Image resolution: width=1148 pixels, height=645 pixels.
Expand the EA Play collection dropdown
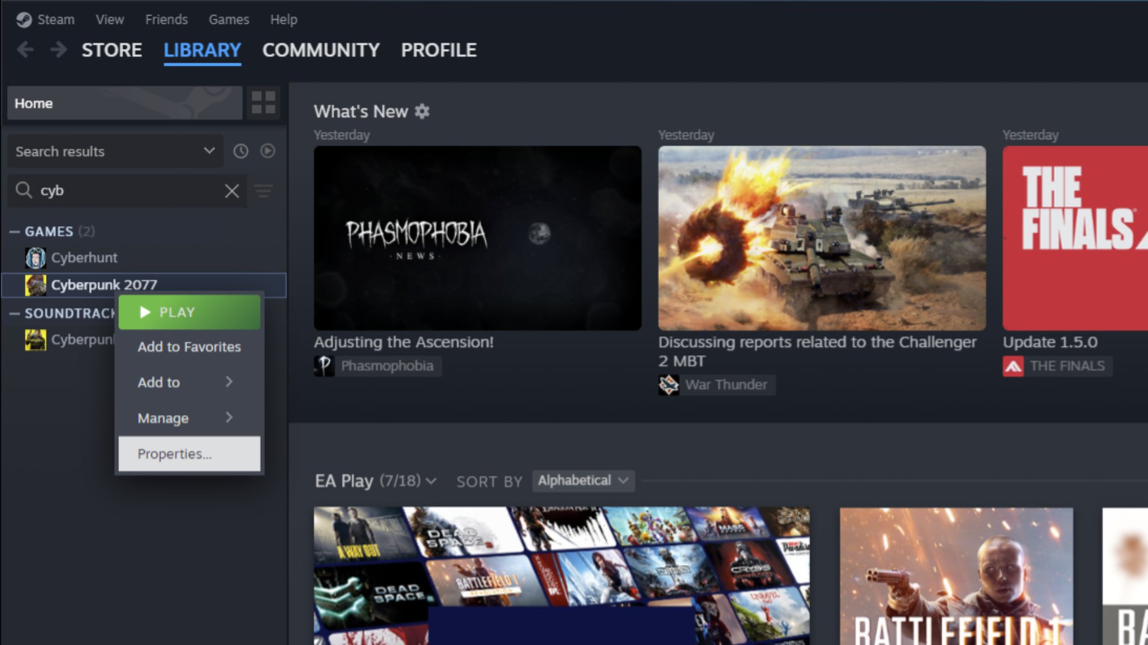click(x=432, y=481)
